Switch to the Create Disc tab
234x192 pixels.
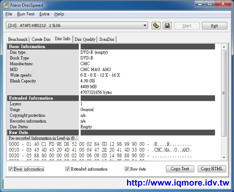coord(41,39)
